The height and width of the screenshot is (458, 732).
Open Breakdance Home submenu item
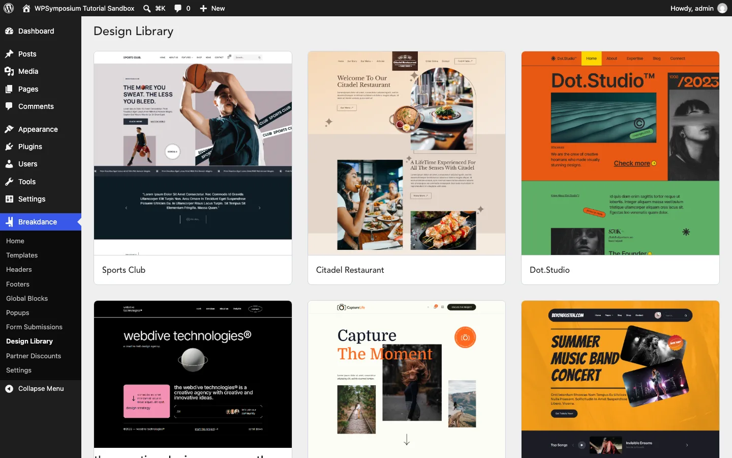[x=15, y=241]
